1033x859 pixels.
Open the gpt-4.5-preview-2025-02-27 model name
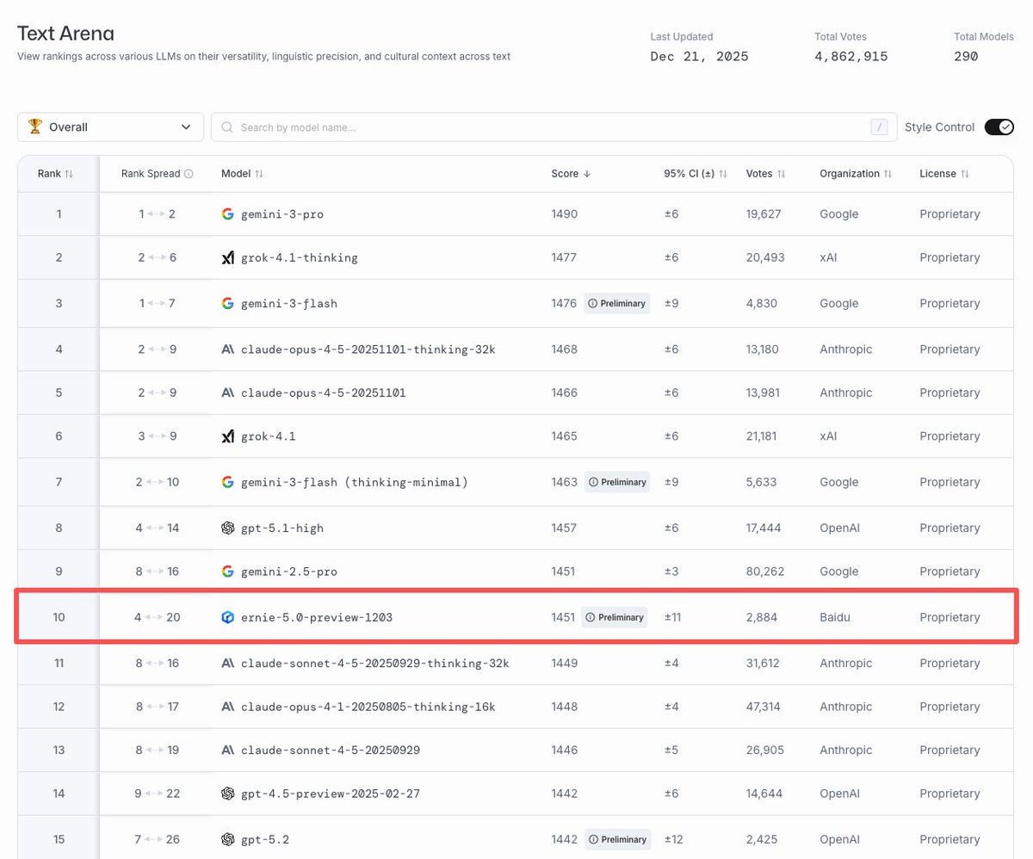pyautogui.click(x=331, y=794)
